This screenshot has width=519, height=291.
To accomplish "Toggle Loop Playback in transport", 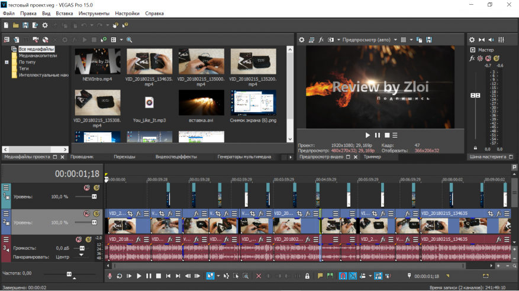I will (x=119, y=276).
